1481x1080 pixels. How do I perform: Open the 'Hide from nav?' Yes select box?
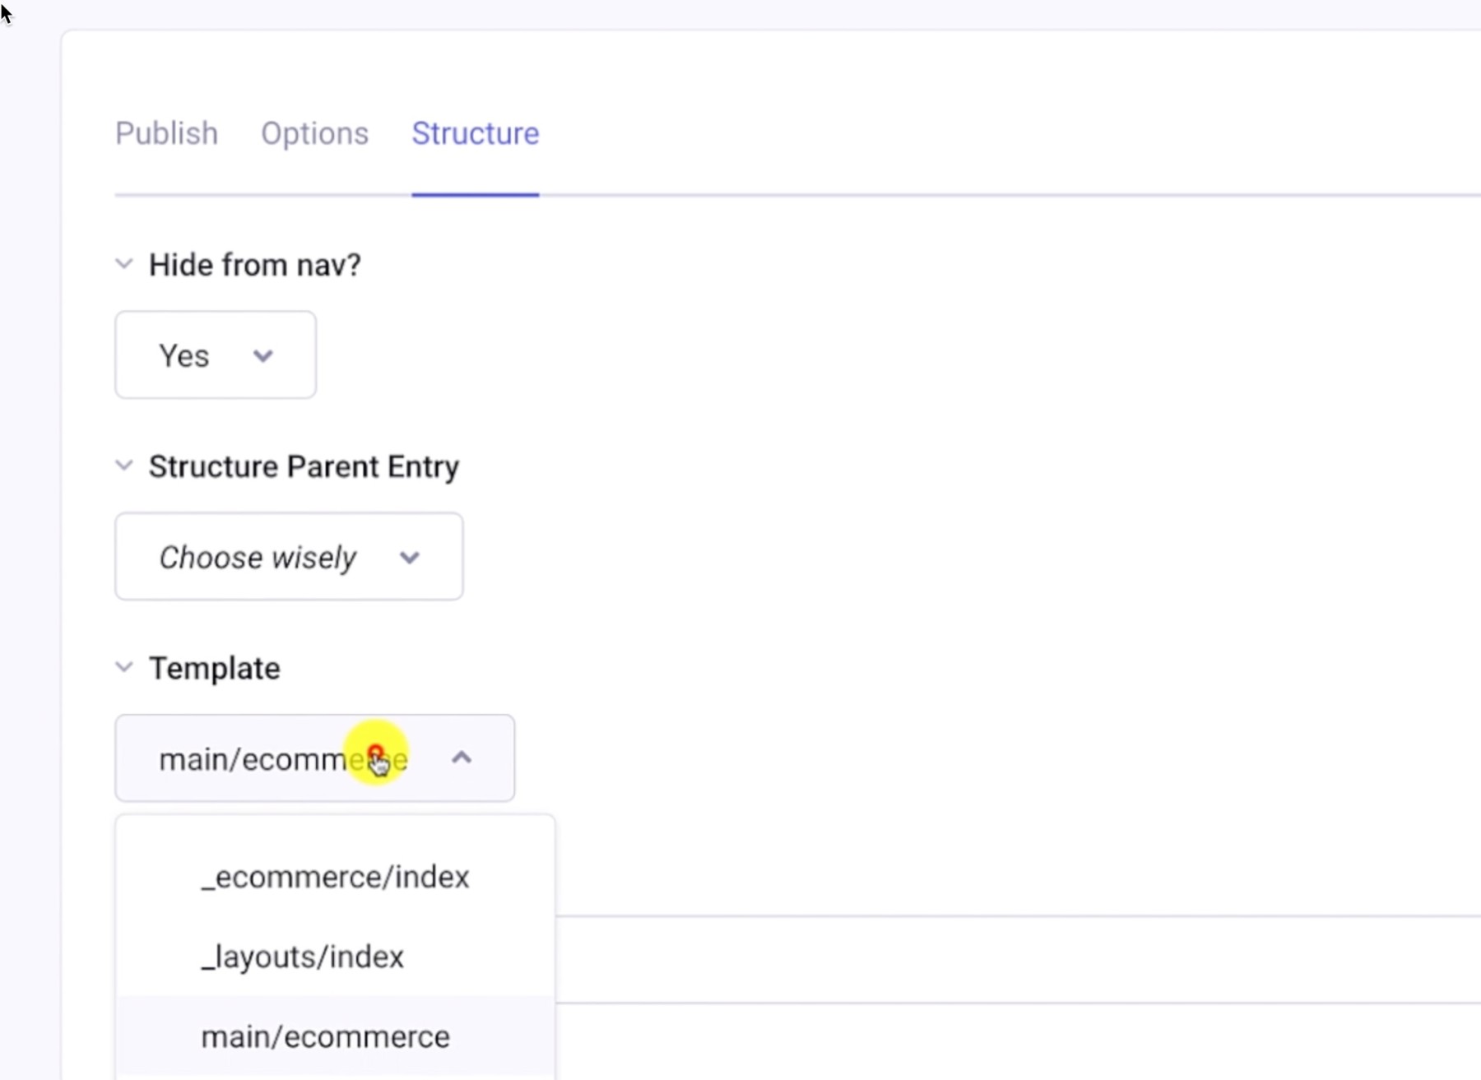pos(216,355)
